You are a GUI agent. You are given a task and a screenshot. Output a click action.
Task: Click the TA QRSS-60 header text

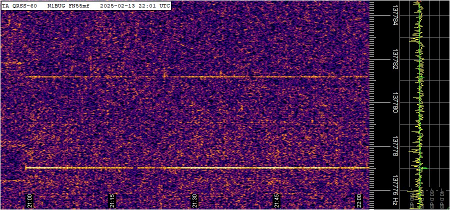tap(19, 5)
